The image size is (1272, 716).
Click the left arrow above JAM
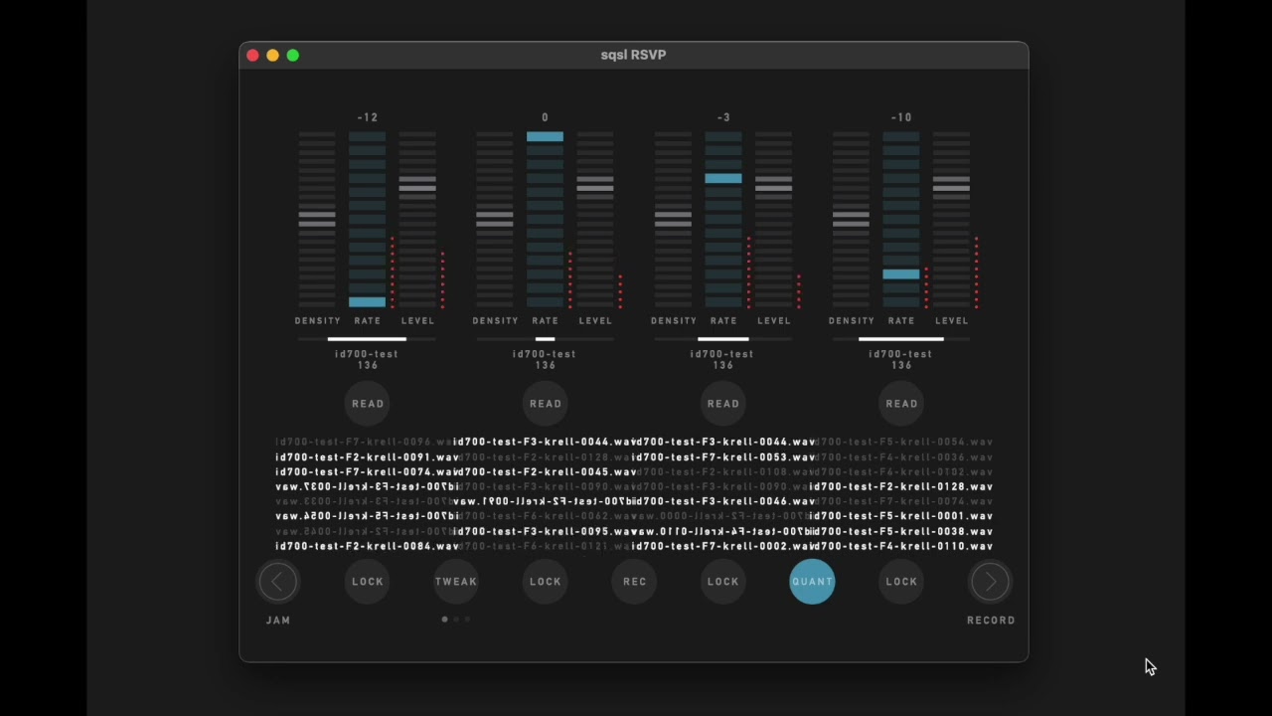coord(278,582)
